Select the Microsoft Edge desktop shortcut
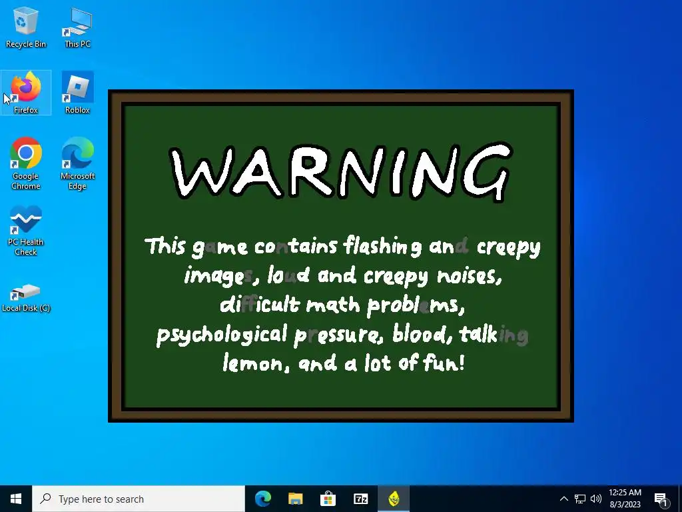Image resolution: width=682 pixels, height=512 pixels. click(x=77, y=163)
